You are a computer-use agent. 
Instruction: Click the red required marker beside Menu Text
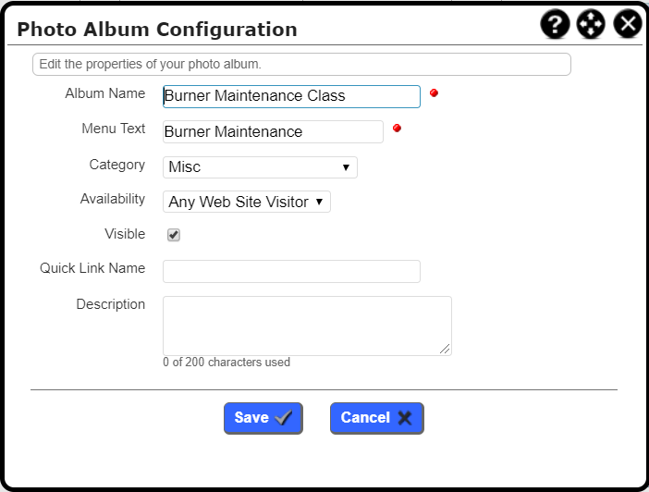tap(397, 128)
